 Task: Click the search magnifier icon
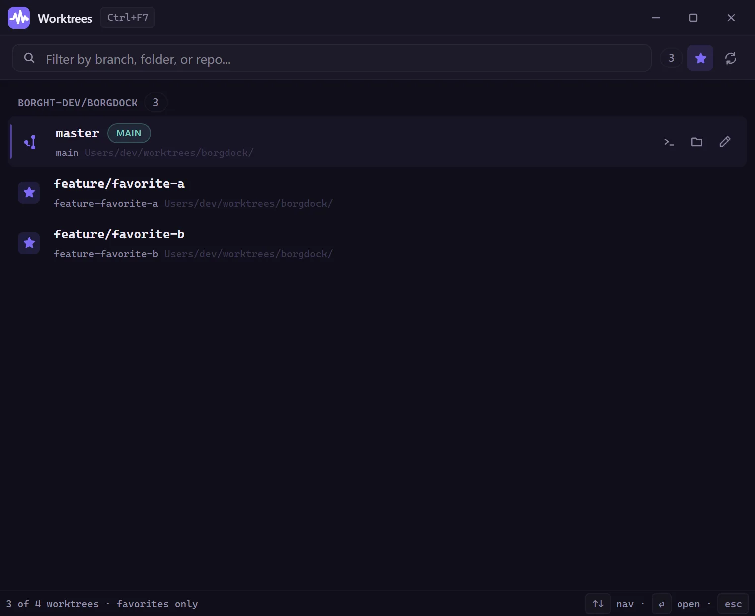coord(29,58)
